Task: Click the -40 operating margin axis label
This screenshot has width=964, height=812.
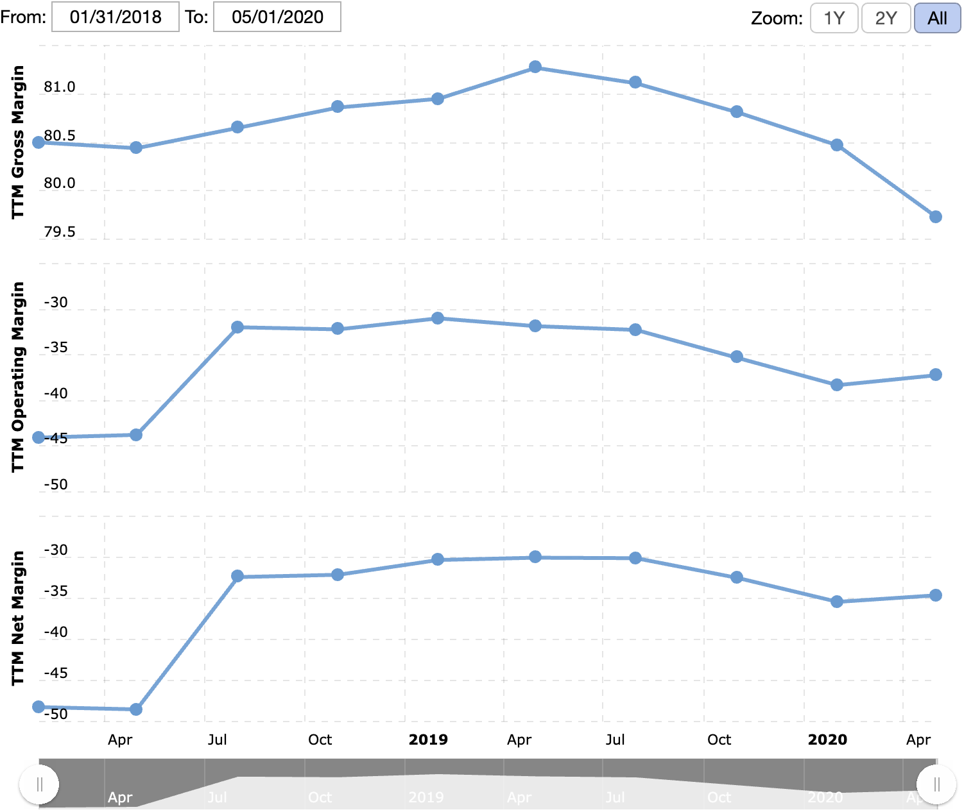Action: click(x=55, y=393)
